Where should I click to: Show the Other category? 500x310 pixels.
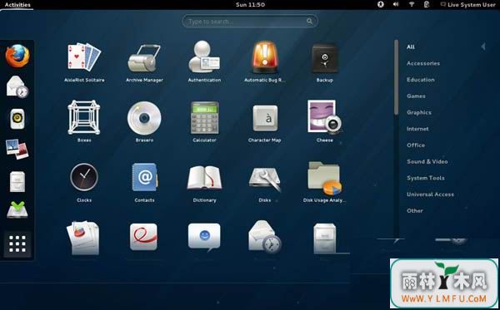click(x=414, y=211)
